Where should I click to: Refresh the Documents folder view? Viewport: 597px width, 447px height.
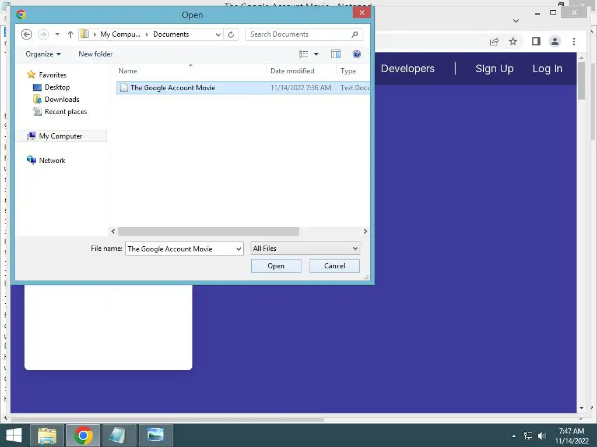(x=231, y=34)
